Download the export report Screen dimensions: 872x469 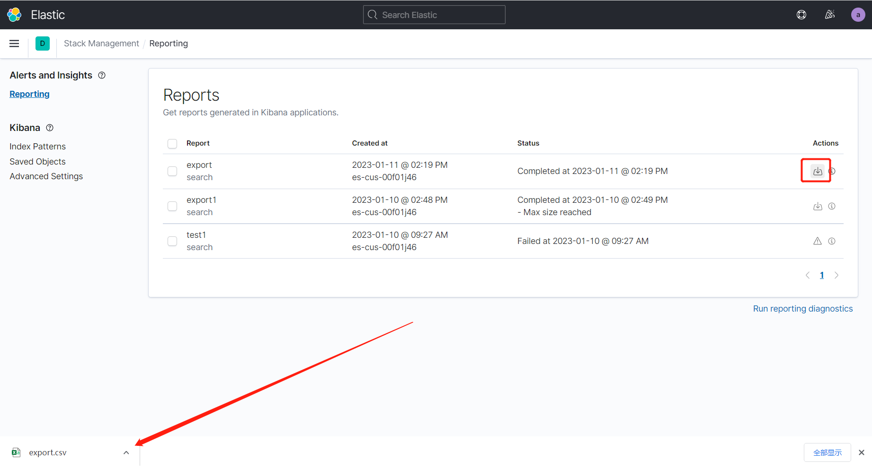click(818, 171)
